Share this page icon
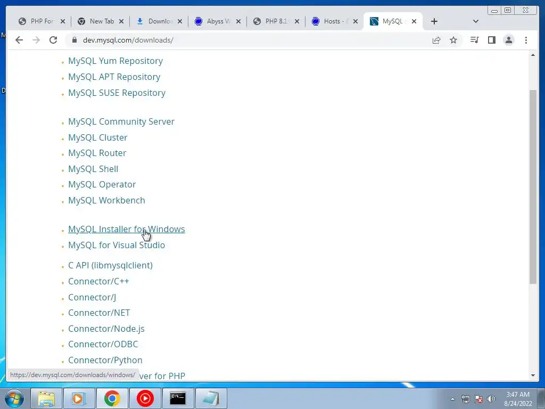Viewport: 545px width, 409px height. click(x=436, y=40)
